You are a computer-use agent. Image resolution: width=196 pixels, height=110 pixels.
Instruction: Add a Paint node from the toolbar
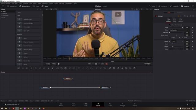[31, 68]
